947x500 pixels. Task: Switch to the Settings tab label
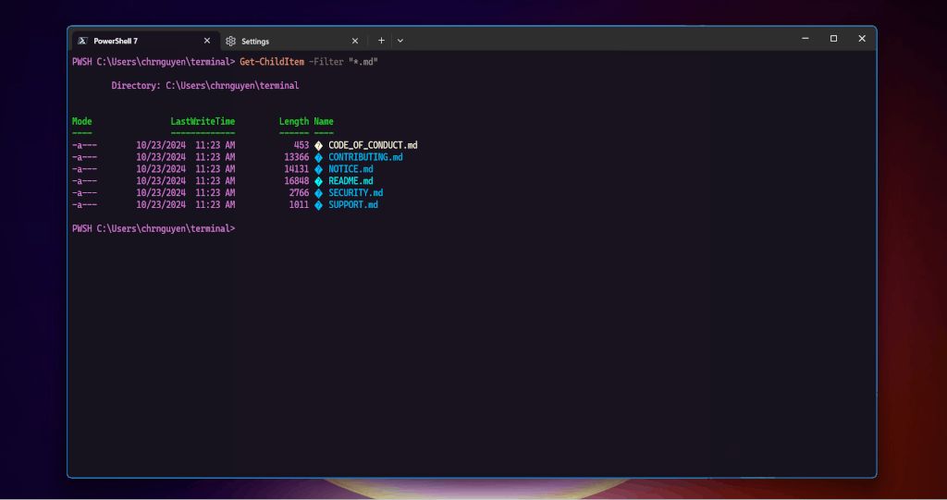point(255,41)
